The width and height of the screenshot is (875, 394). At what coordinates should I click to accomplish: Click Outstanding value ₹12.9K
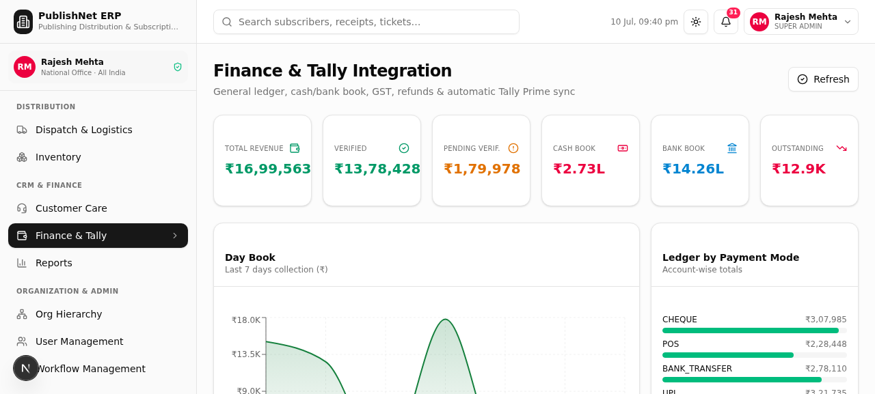pos(798,169)
